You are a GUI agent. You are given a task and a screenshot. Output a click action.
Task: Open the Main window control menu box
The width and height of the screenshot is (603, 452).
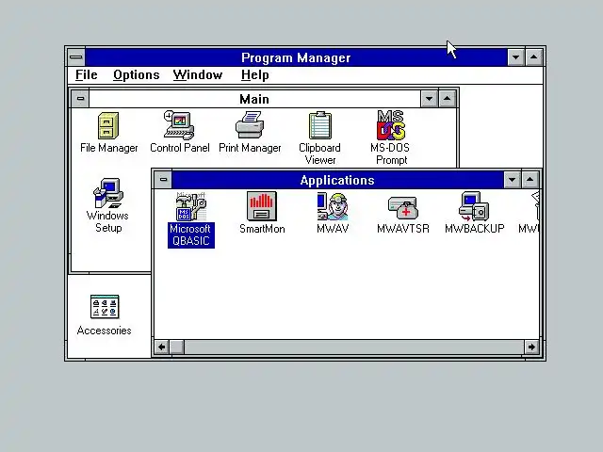[80, 99]
